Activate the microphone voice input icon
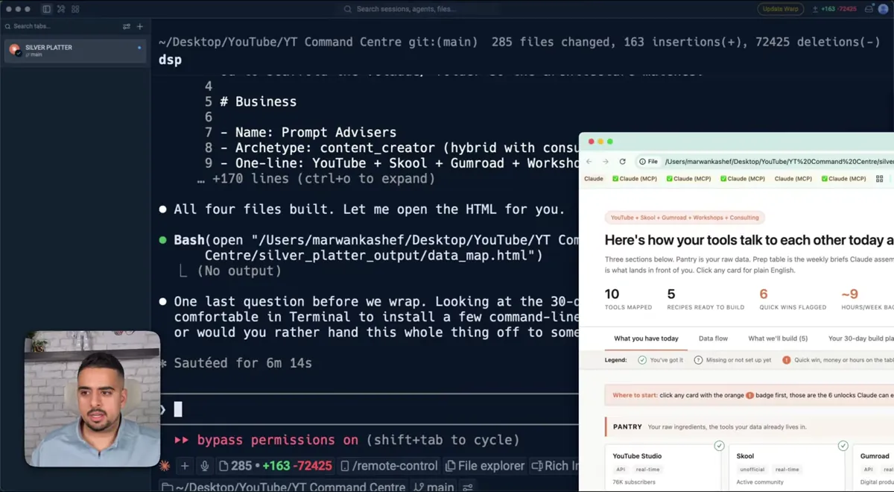Image resolution: width=894 pixels, height=492 pixels. [x=205, y=466]
